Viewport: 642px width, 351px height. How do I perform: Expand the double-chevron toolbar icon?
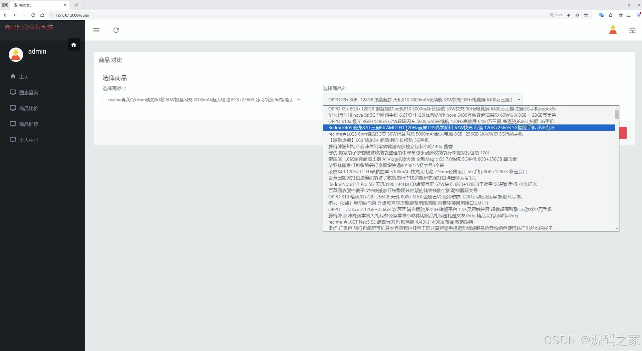click(5, 15)
